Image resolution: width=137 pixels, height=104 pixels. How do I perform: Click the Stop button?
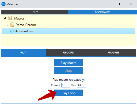(68, 71)
